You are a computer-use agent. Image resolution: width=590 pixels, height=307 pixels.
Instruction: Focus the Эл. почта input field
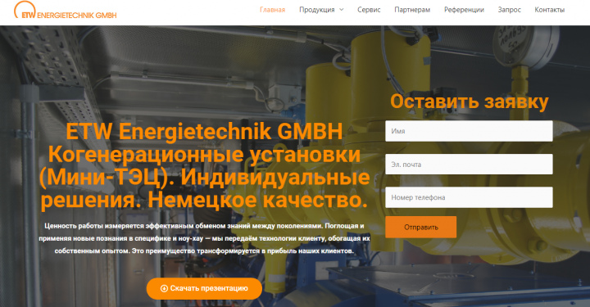(469, 165)
